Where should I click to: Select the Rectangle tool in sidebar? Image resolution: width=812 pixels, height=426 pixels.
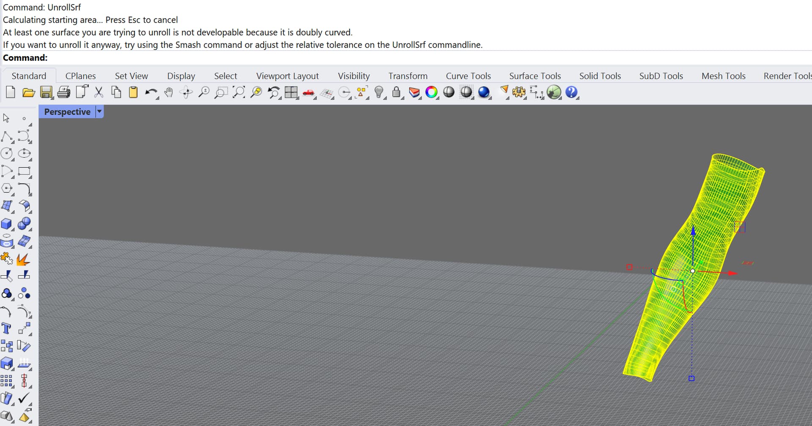[x=25, y=171]
